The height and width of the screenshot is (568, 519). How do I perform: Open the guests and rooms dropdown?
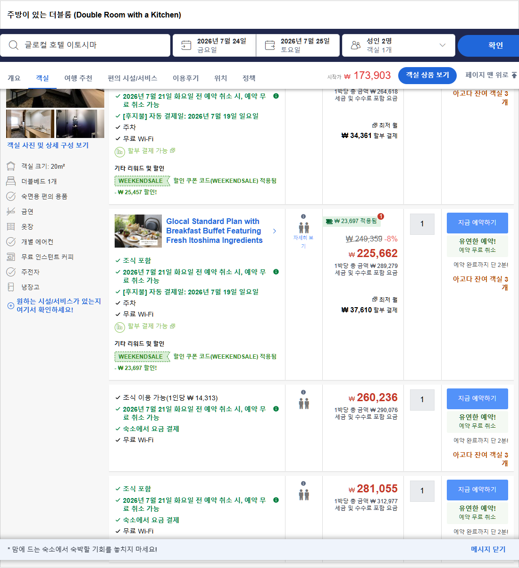(x=399, y=45)
